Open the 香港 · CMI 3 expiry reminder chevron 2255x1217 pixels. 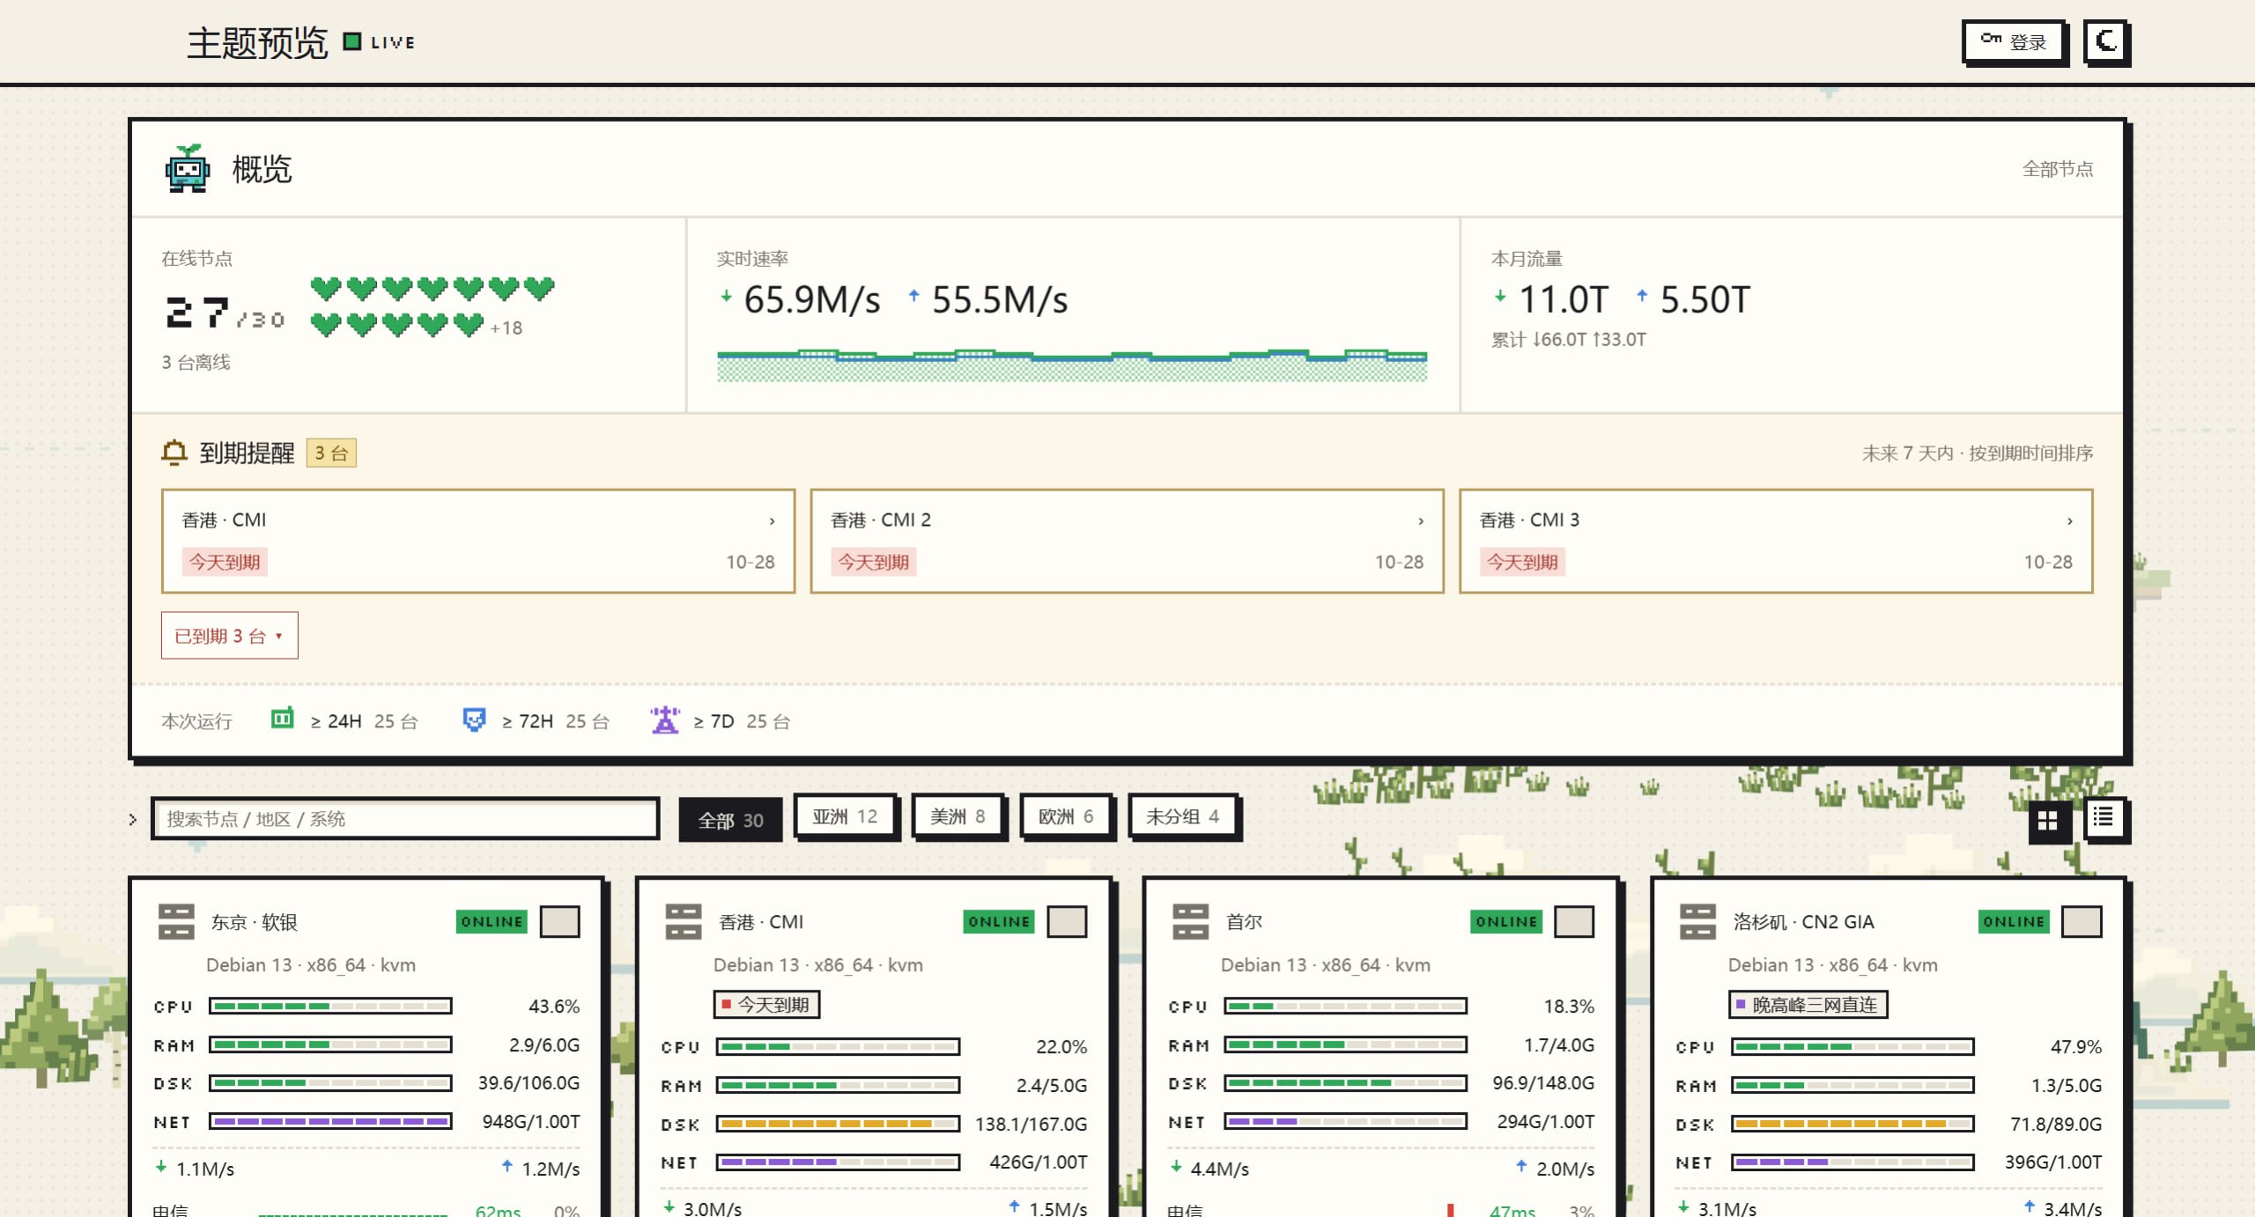click(2070, 520)
